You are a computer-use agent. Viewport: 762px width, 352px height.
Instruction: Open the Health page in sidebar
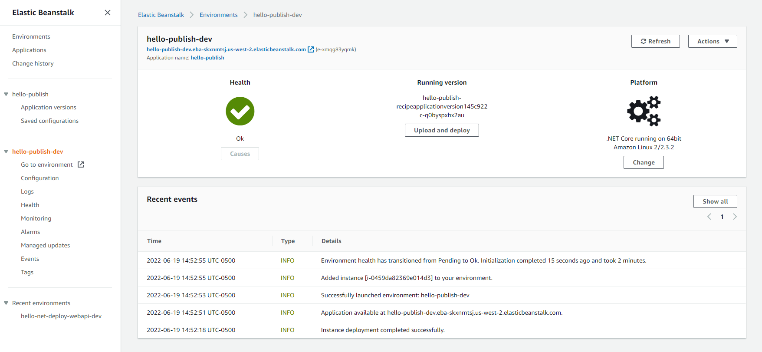30,205
